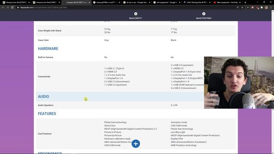View site info via the lock icon

(x=18, y=8)
